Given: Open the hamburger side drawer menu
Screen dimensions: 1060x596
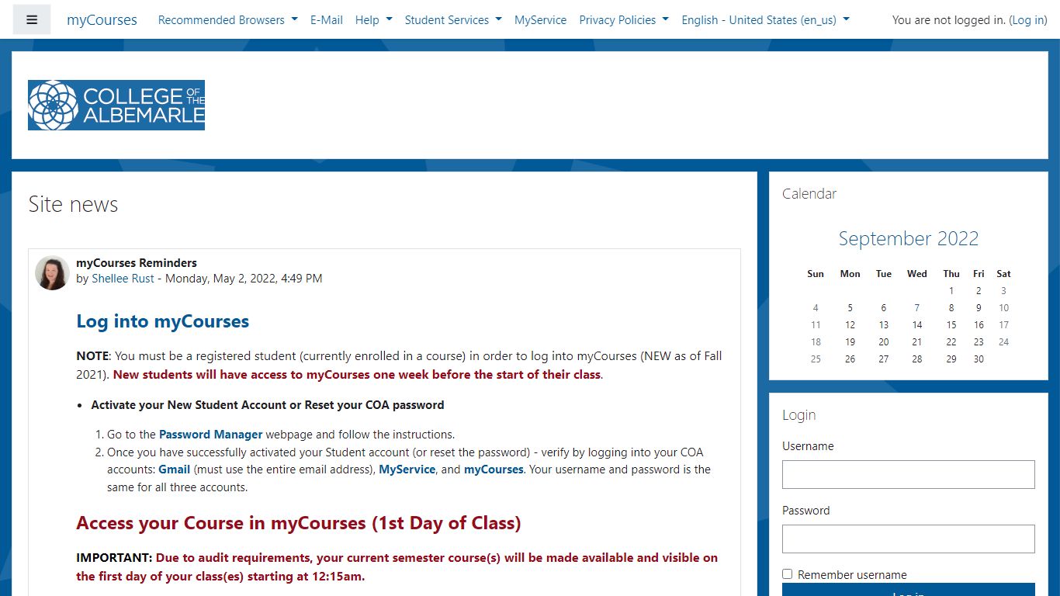Looking at the screenshot, I should click(x=32, y=19).
